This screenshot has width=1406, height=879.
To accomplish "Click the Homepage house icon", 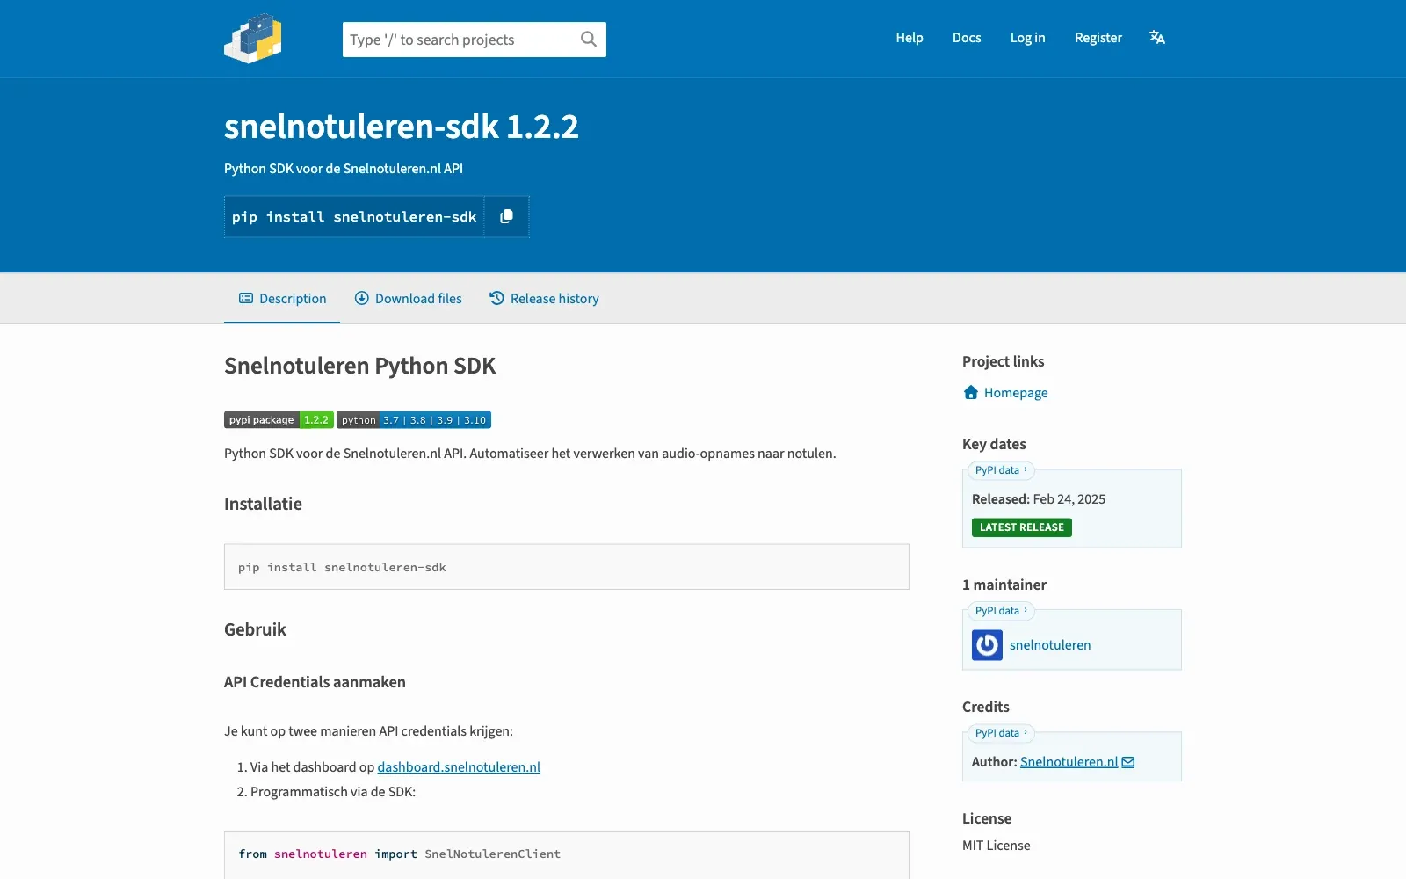I will 971,393.
